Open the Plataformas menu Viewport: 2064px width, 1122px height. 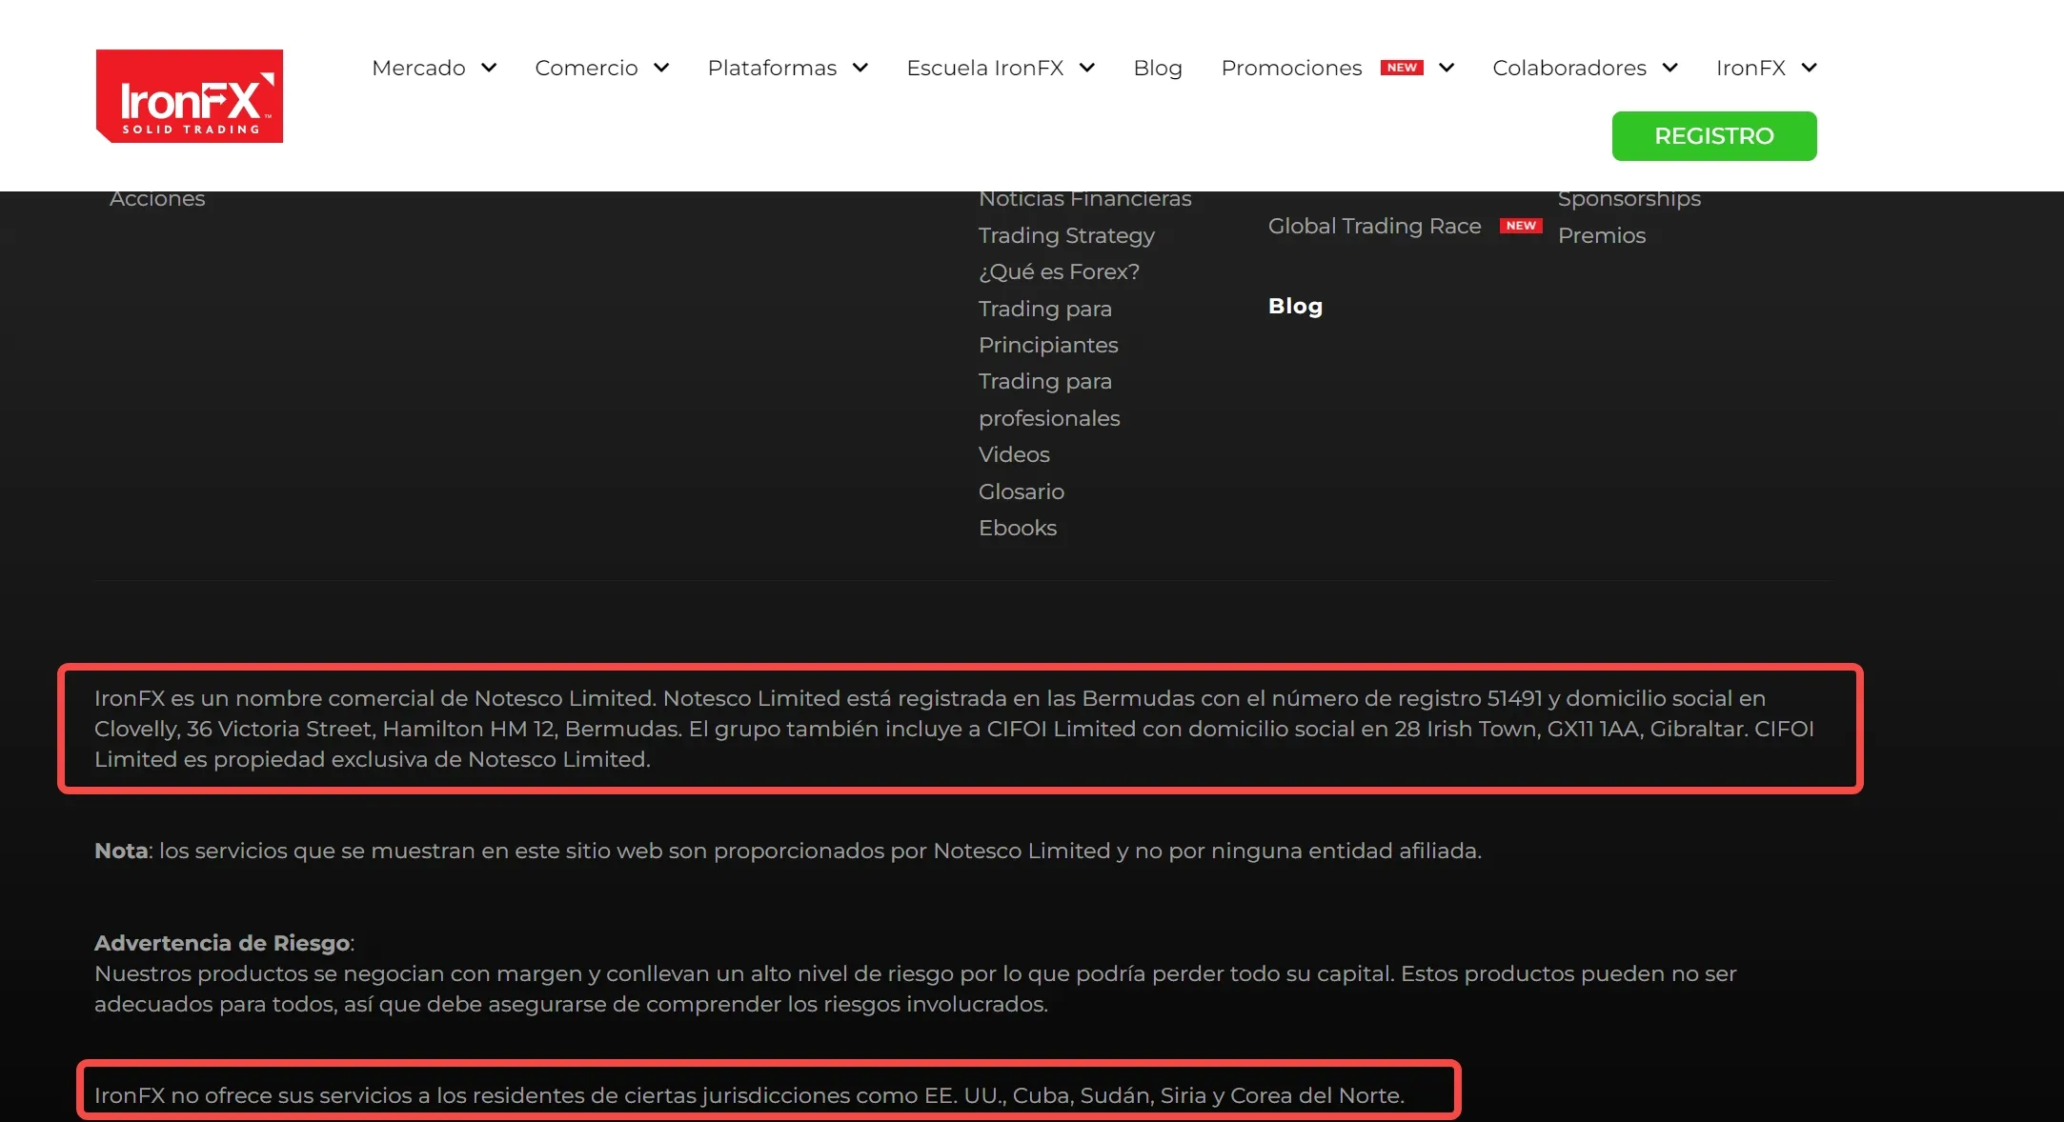point(772,68)
